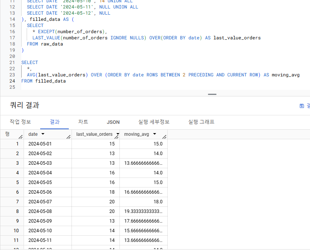Click last_value_orders value 20 in row 7

click(112, 202)
